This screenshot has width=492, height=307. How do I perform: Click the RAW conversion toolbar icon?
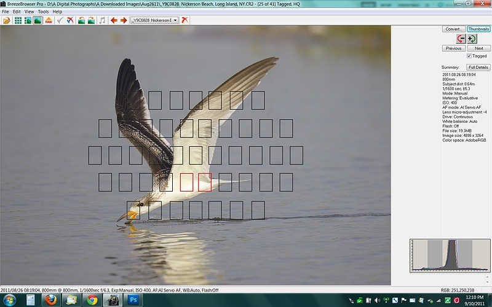coord(49,20)
